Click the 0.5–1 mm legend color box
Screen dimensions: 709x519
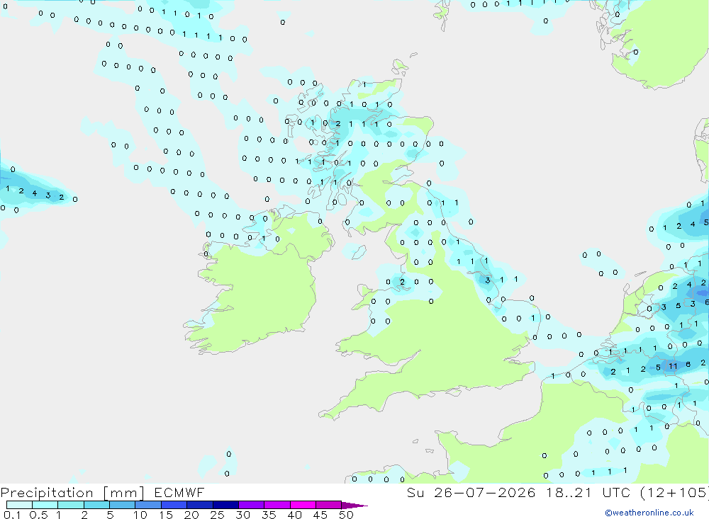[x=45, y=505]
